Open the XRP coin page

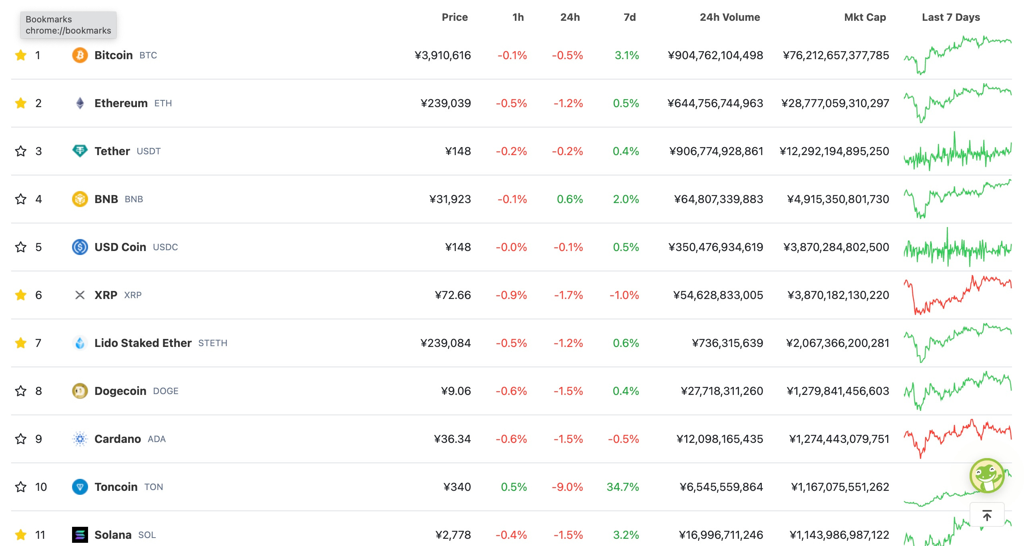coord(106,295)
